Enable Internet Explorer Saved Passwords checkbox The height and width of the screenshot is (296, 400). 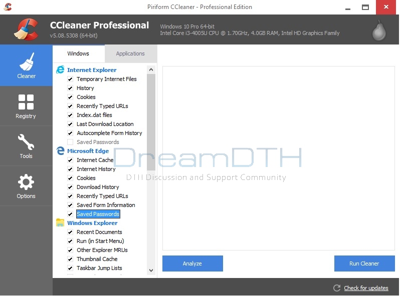(x=70, y=142)
